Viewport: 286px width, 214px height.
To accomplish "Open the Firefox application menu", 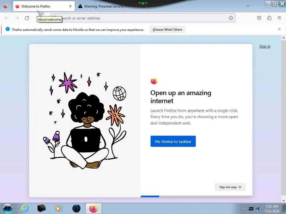I will point(279,18).
